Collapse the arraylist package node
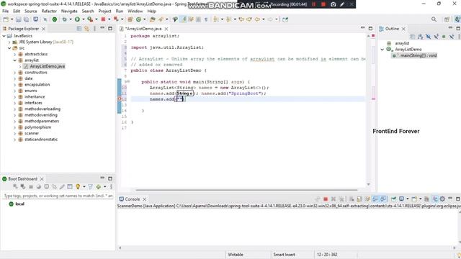 [14, 60]
